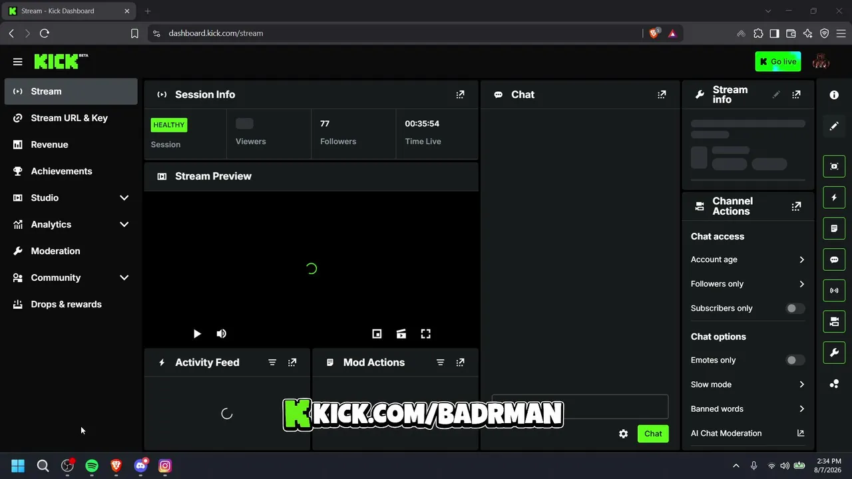Toggle the wrench icon in the right rail

point(834,353)
